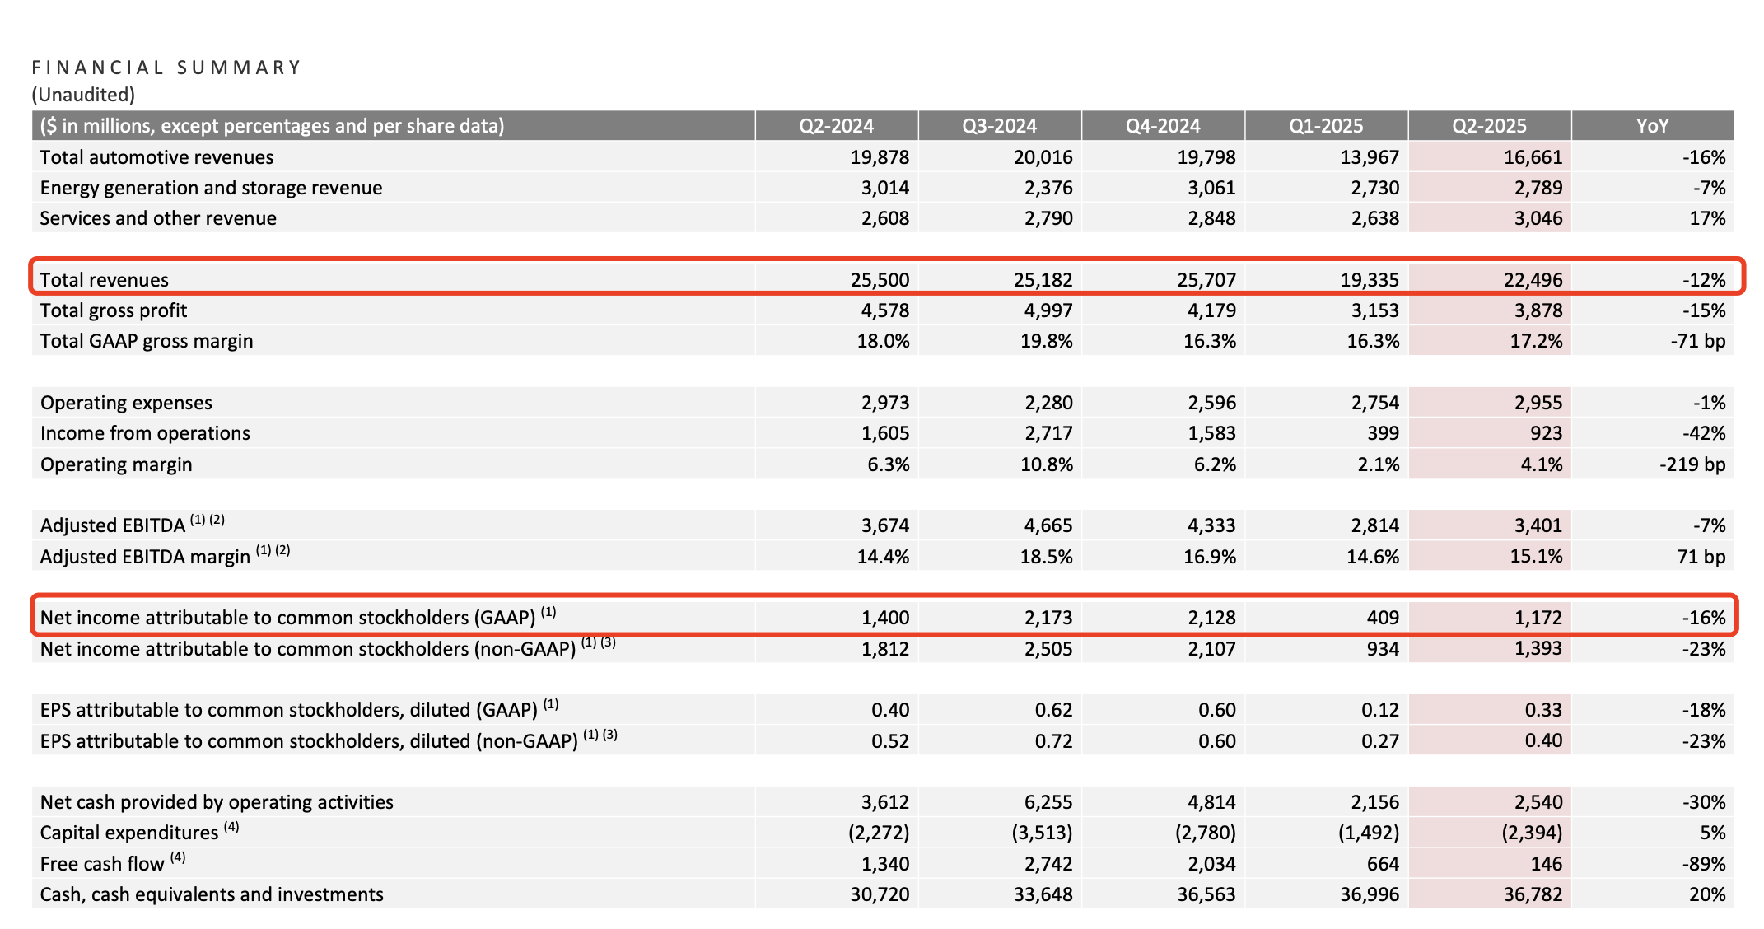The width and height of the screenshot is (1764, 929).
Task: Click the Q4-2024 column header
Action: coord(1162,126)
